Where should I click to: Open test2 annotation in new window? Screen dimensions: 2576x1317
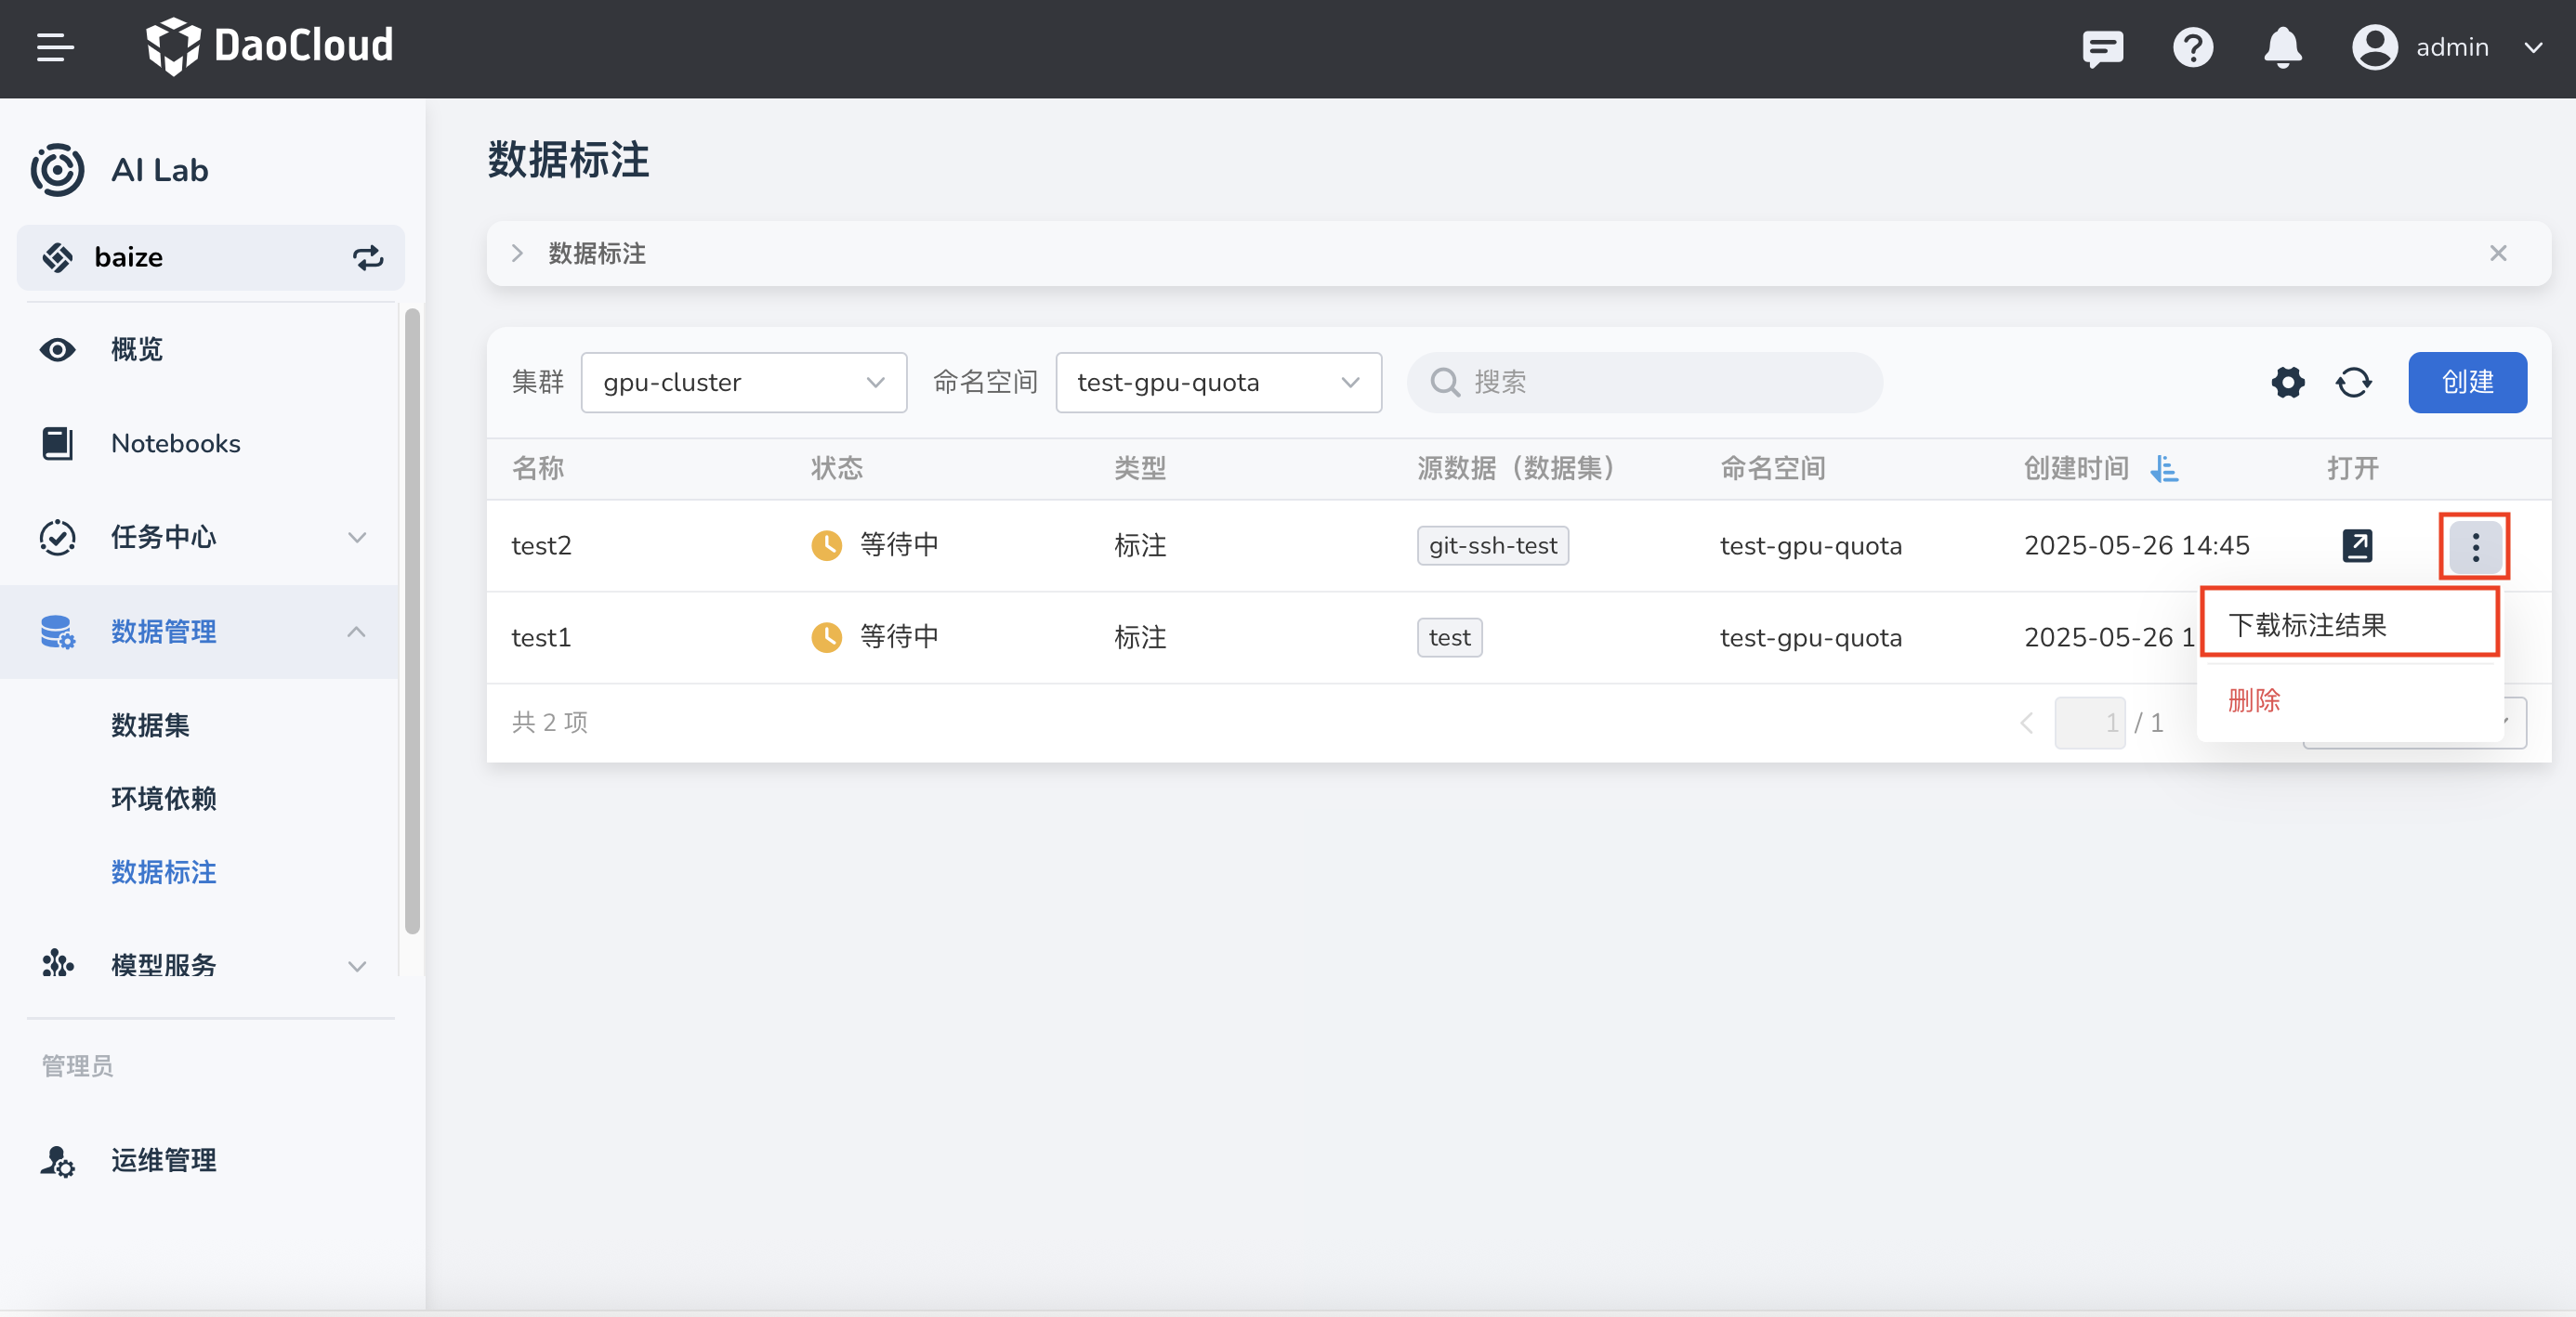2356,545
